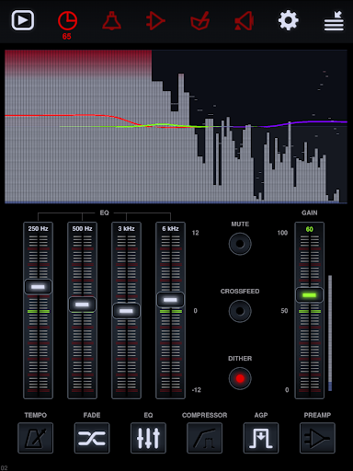Open the COMPRESSOR panel

point(205,438)
